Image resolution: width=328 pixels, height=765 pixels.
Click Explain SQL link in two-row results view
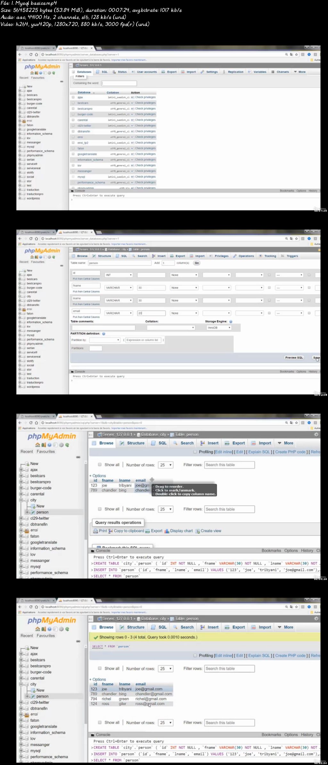259,452
